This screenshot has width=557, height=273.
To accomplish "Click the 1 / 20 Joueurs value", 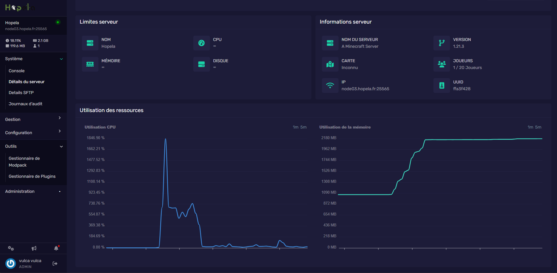I will 467,68.
